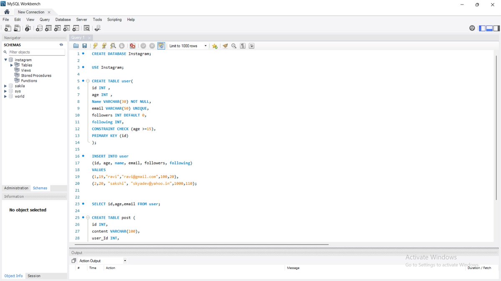Close the Query 1 tab

[x=89, y=38]
